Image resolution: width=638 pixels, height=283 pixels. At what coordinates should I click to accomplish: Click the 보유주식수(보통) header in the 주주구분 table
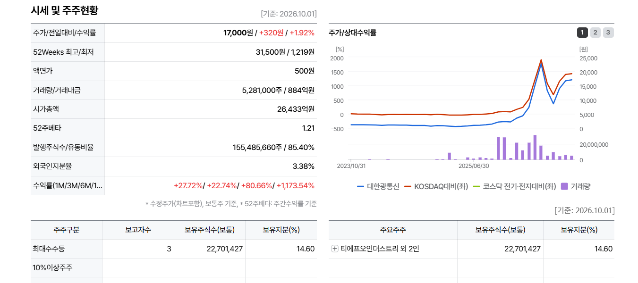point(210,230)
